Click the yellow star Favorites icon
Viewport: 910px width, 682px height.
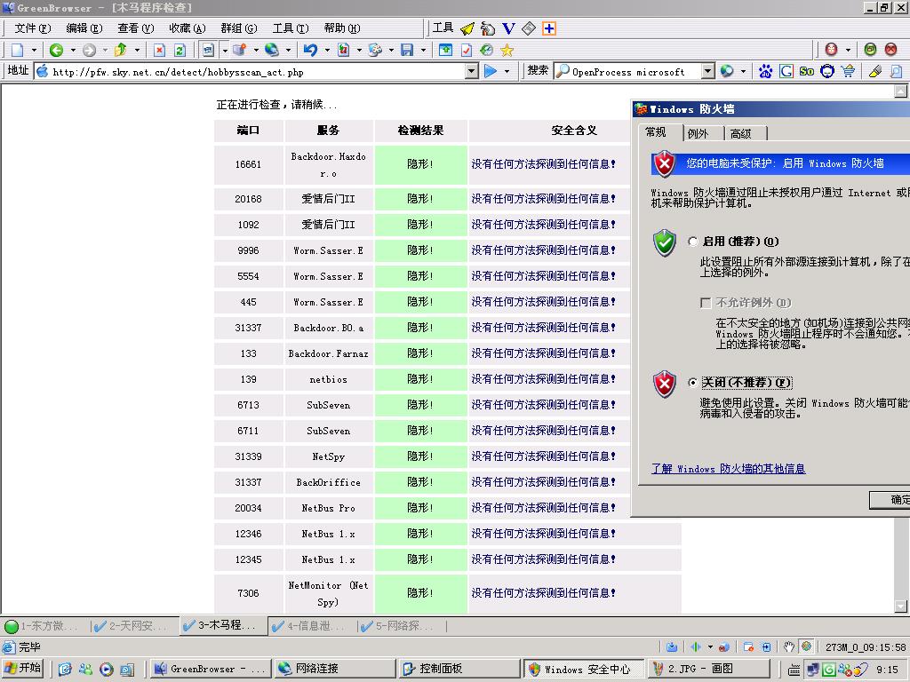tap(507, 51)
